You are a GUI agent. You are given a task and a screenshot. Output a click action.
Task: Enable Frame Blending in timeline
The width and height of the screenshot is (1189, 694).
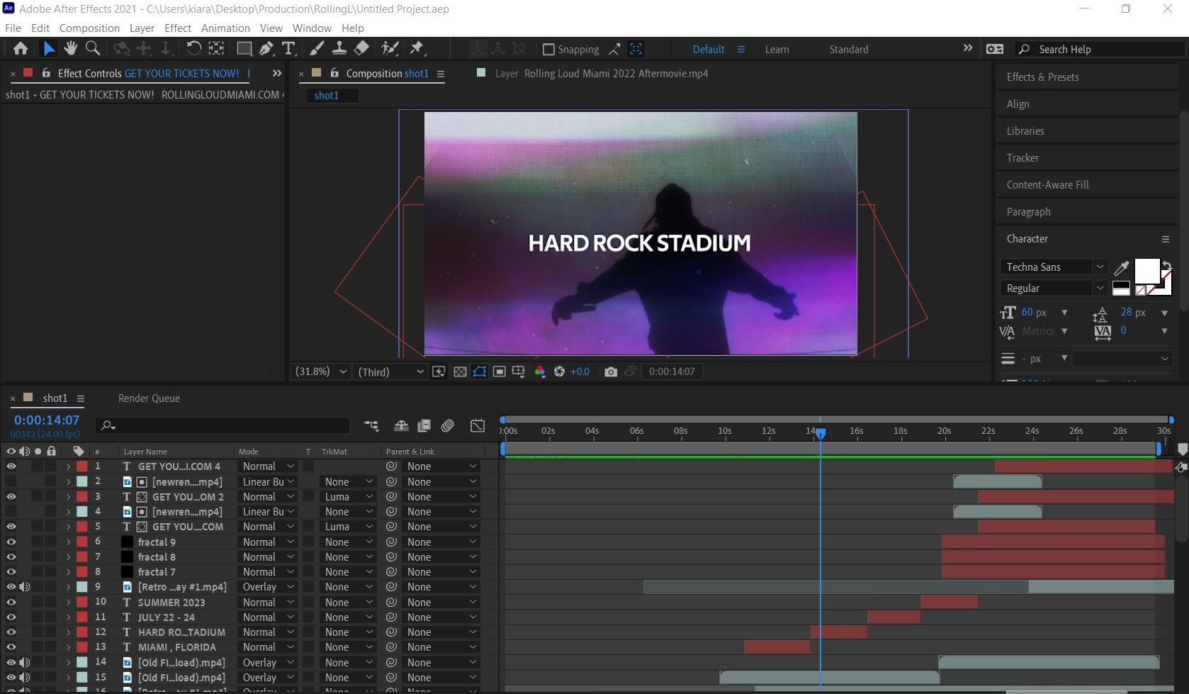point(424,425)
